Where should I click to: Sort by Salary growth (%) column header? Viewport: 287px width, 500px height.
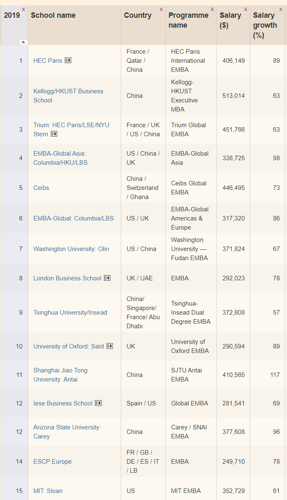tap(265, 25)
